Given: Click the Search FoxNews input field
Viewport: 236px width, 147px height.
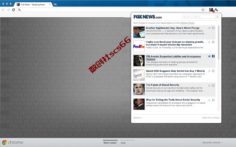Looking at the screenshot, I should (199, 17).
